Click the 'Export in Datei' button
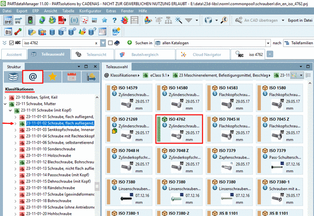Viewport: 314px width, 216px height. point(300,20)
